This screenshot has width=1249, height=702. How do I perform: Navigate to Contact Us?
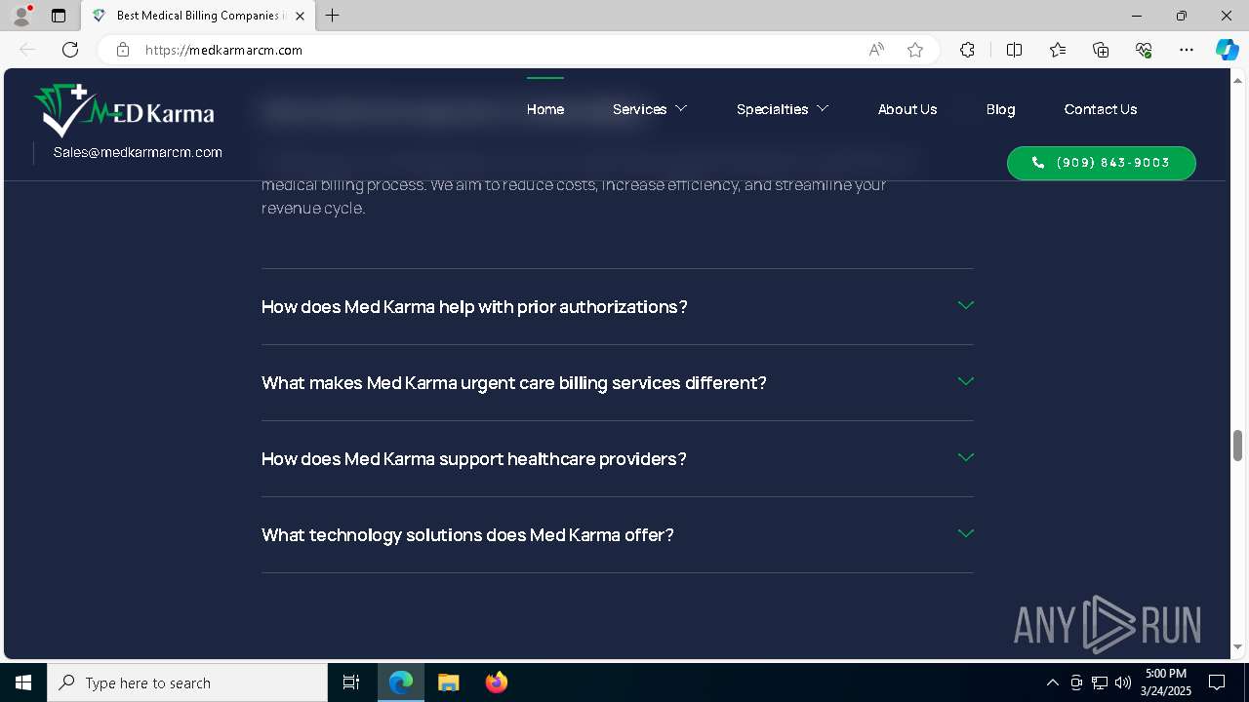click(x=1101, y=109)
